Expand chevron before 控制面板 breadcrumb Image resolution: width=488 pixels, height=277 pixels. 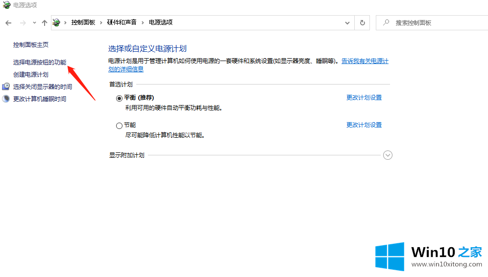click(x=65, y=22)
